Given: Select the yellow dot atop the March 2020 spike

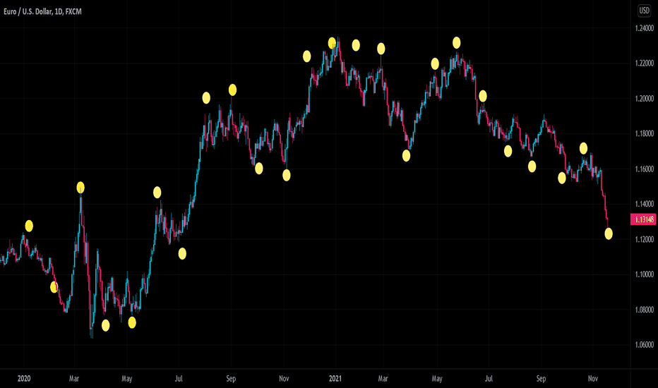Looking at the screenshot, I should (80, 188).
